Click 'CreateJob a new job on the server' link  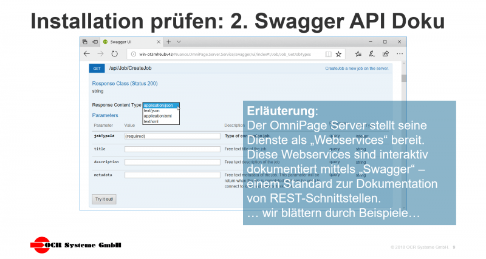(x=357, y=69)
